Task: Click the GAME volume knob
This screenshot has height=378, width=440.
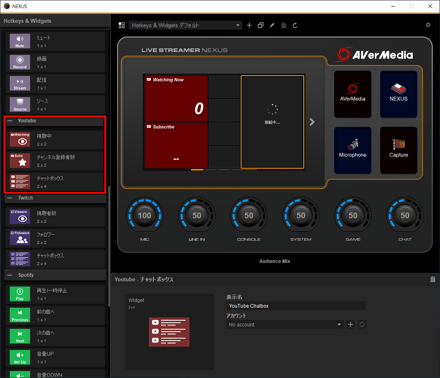Action: (x=353, y=215)
